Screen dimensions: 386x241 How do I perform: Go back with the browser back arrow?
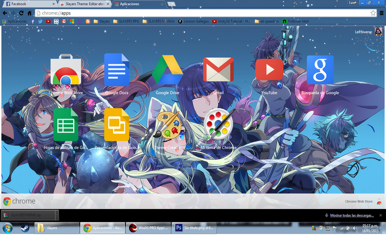tap(5, 13)
